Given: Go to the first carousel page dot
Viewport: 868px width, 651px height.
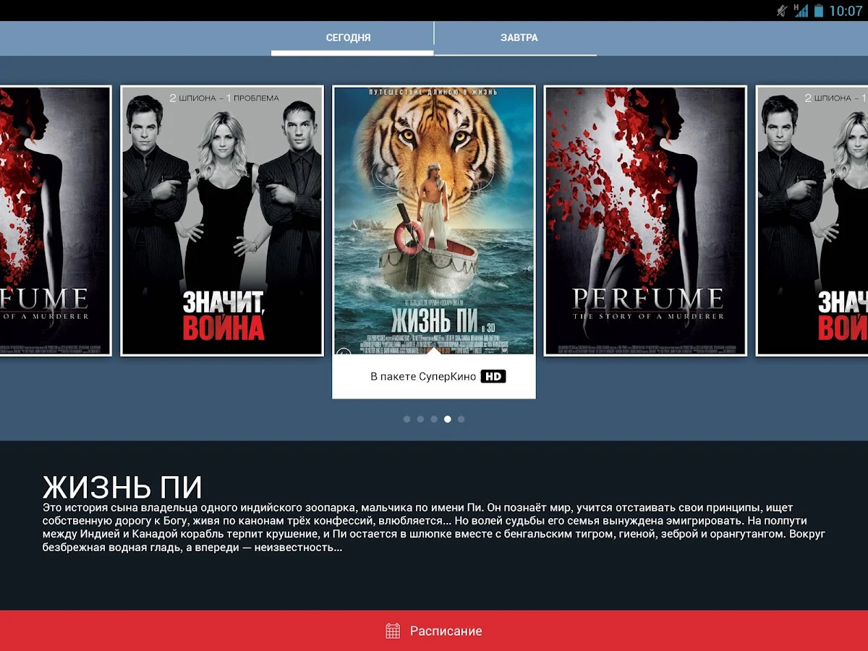Looking at the screenshot, I should coord(407,419).
